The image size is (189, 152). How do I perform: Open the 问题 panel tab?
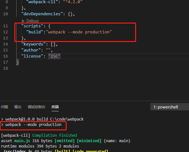4,107
